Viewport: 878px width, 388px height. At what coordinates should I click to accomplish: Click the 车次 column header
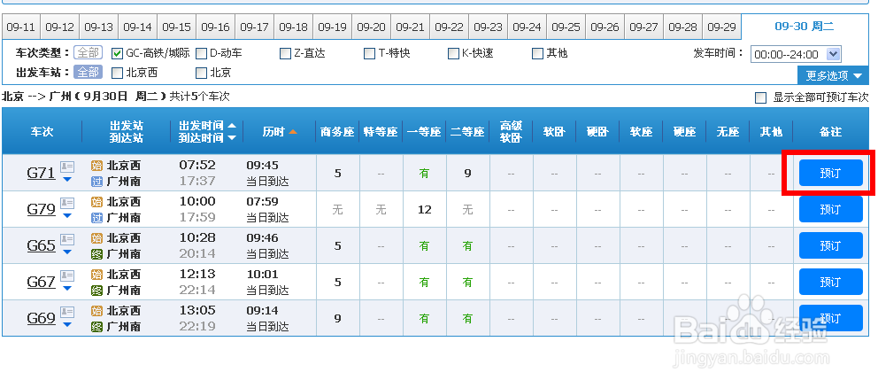[x=42, y=132]
